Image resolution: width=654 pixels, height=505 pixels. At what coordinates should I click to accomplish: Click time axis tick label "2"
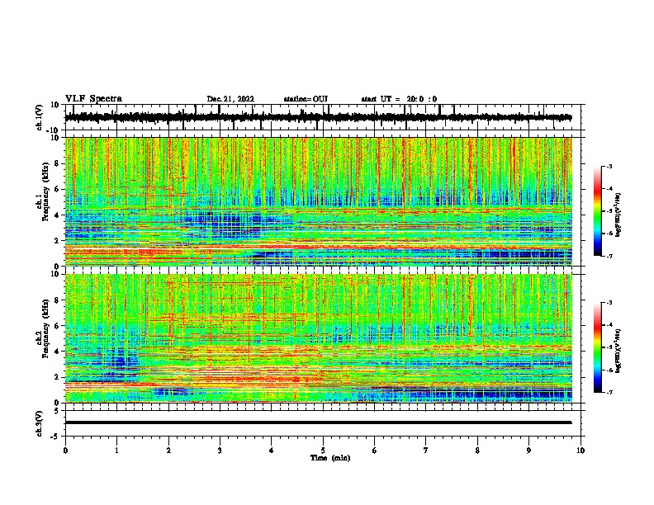coord(168,451)
